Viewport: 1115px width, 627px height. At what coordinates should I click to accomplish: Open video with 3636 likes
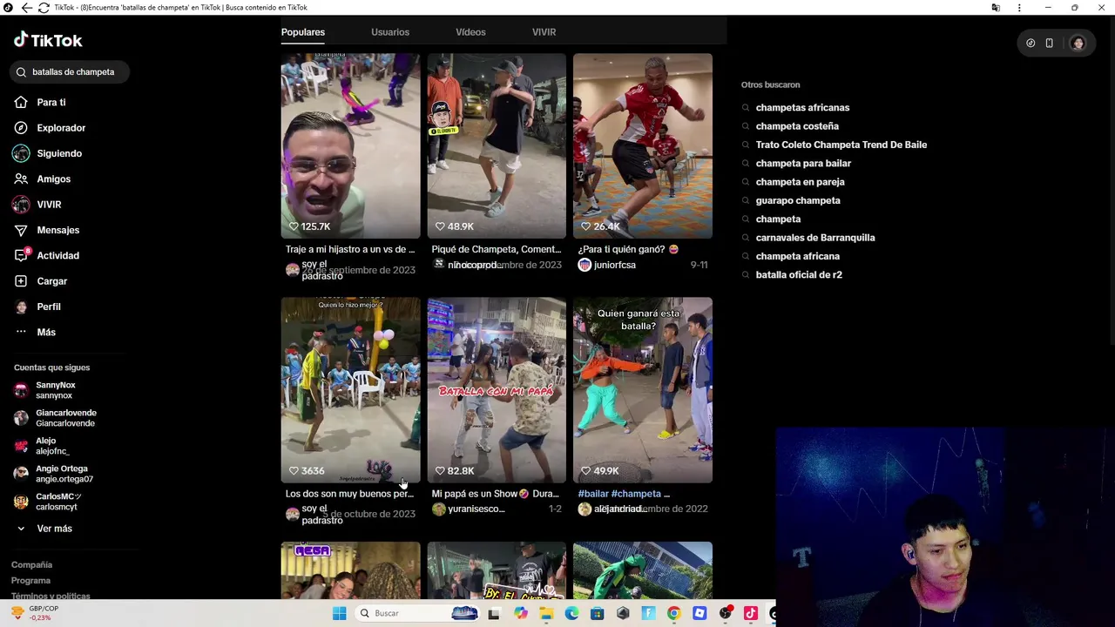350,390
